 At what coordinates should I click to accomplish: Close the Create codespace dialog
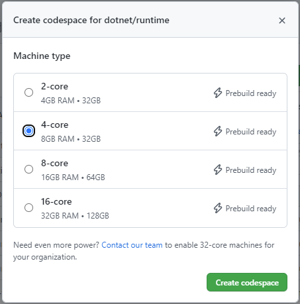click(282, 21)
